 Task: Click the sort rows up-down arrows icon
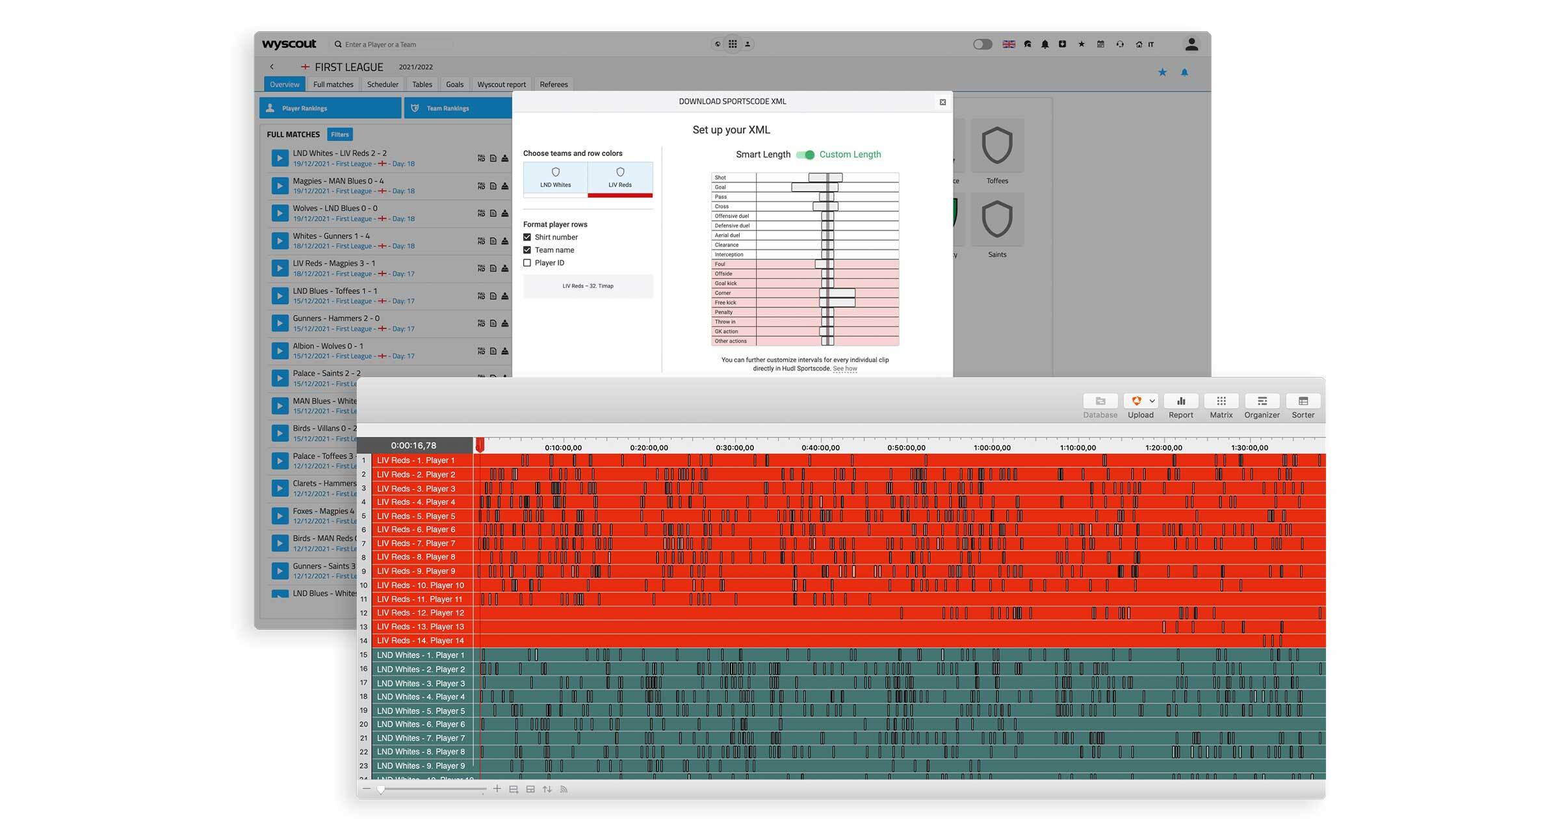(547, 789)
